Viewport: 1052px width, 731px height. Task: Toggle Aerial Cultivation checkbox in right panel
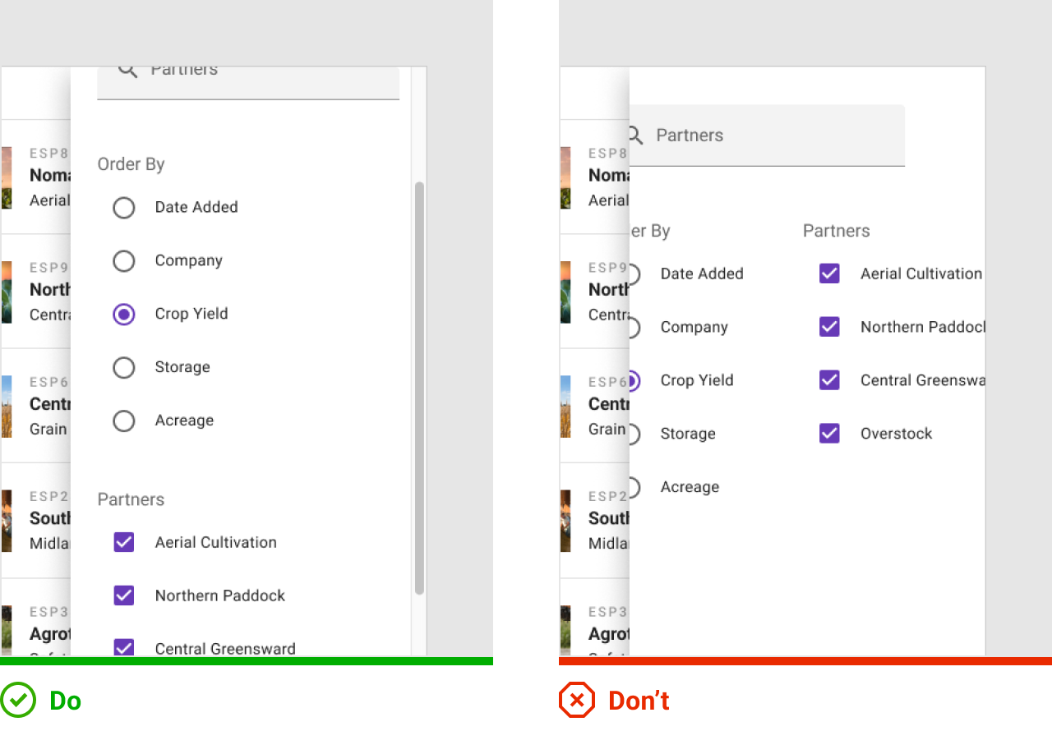829,274
